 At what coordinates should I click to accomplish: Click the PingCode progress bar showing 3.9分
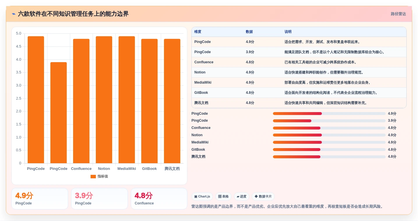pyautogui.click(x=329, y=121)
